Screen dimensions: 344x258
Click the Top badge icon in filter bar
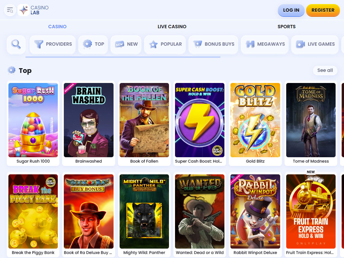click(x=87, y=44)
